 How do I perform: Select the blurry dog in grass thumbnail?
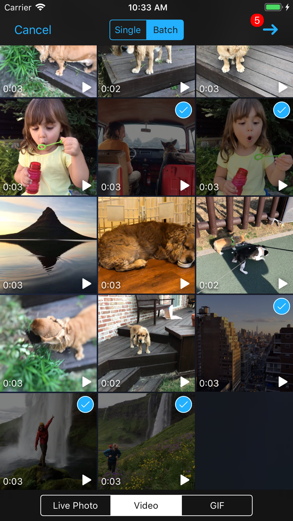tap(48, 343)
